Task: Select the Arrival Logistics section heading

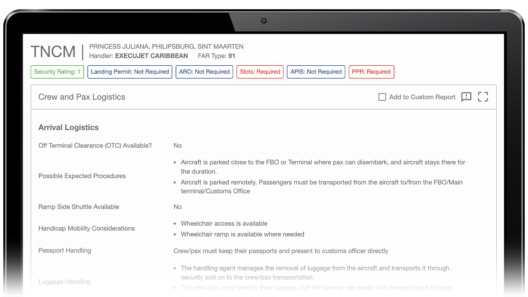Action: tap(69, 127)
